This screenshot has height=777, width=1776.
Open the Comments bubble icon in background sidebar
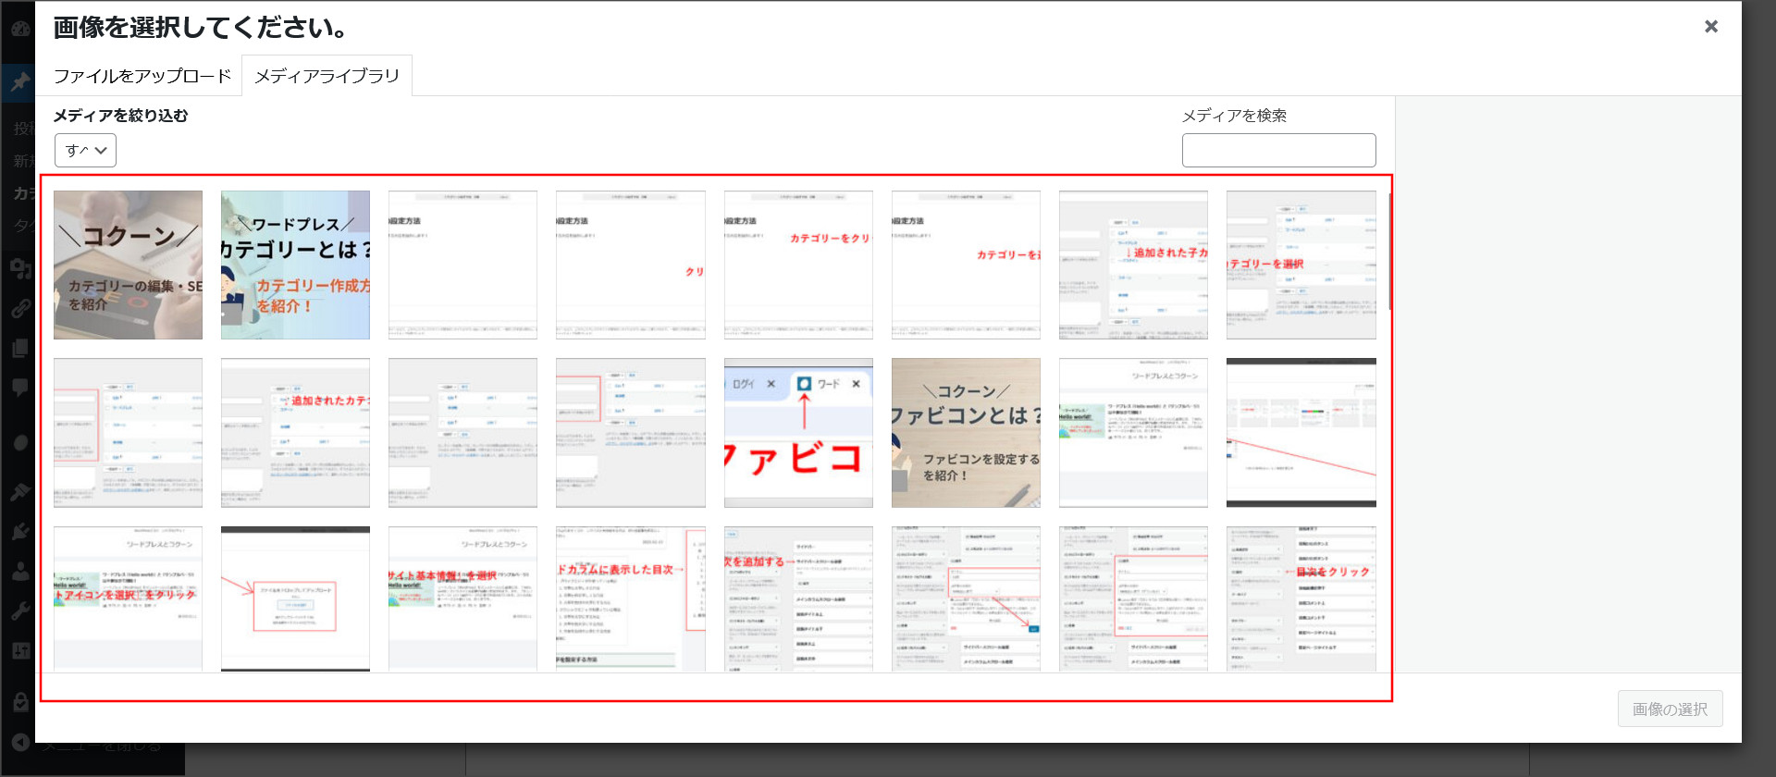coord(19,388)
